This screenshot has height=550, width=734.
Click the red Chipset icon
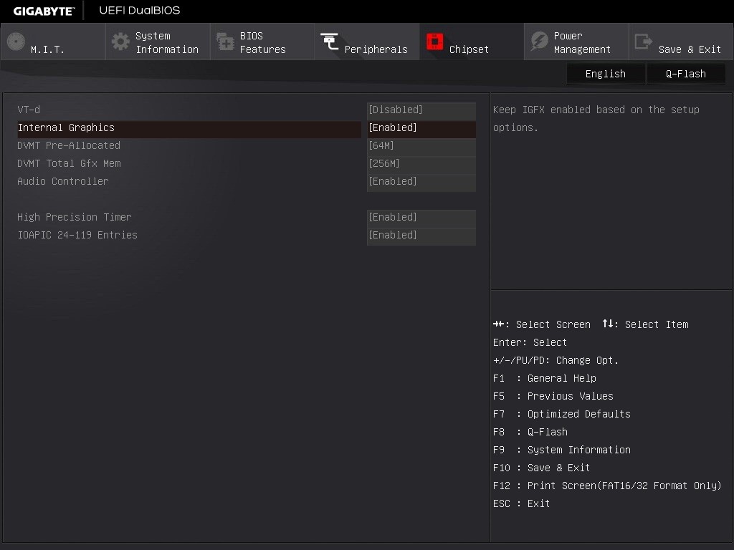(435, 42)
